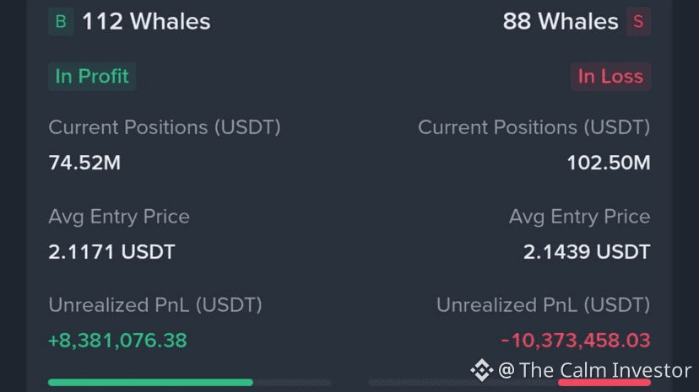Screen dimensions: 699x392
Task: Click the 2.1439 USDT avg entry price
Action: click(x=587, y=252)
